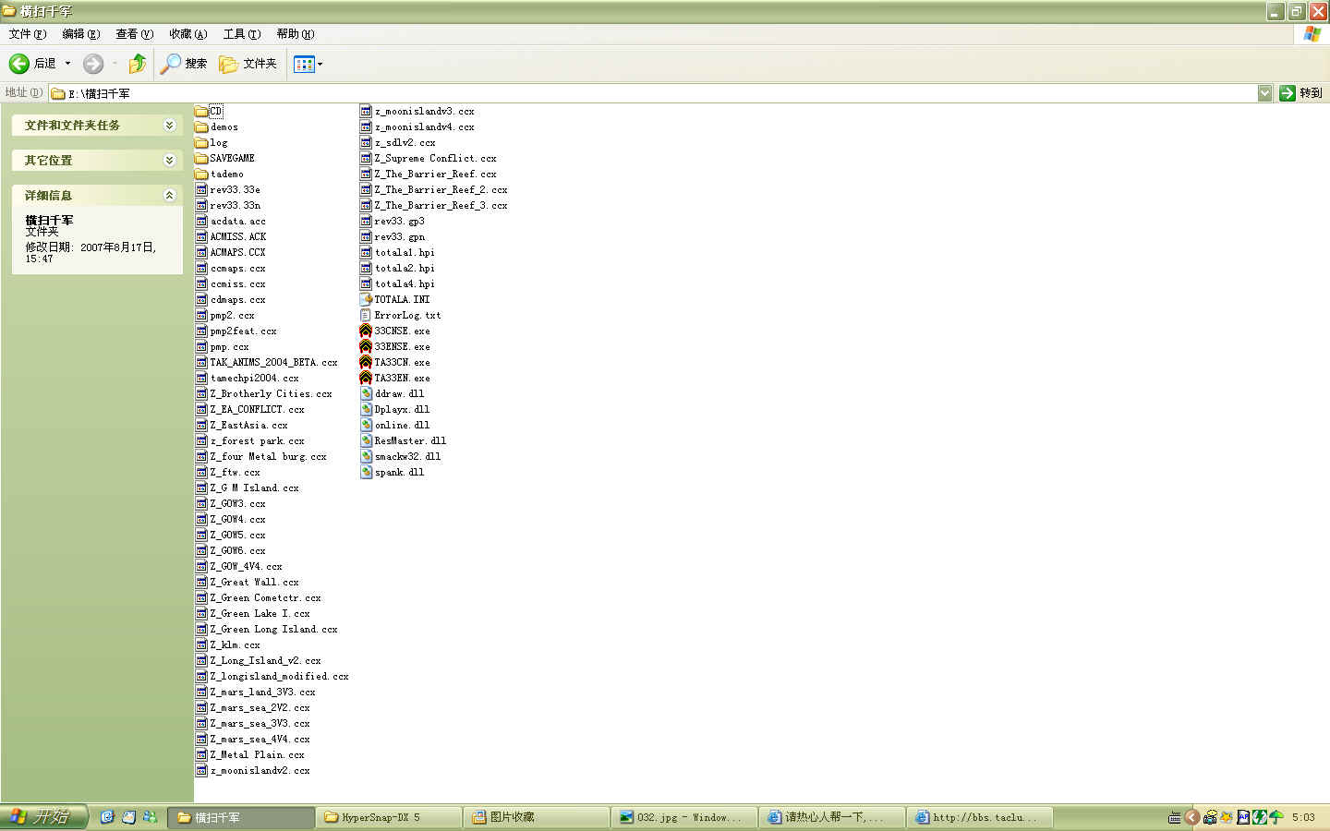The image size is (1330, 831).
Task: Open the File menu
Action: (27, 34)
